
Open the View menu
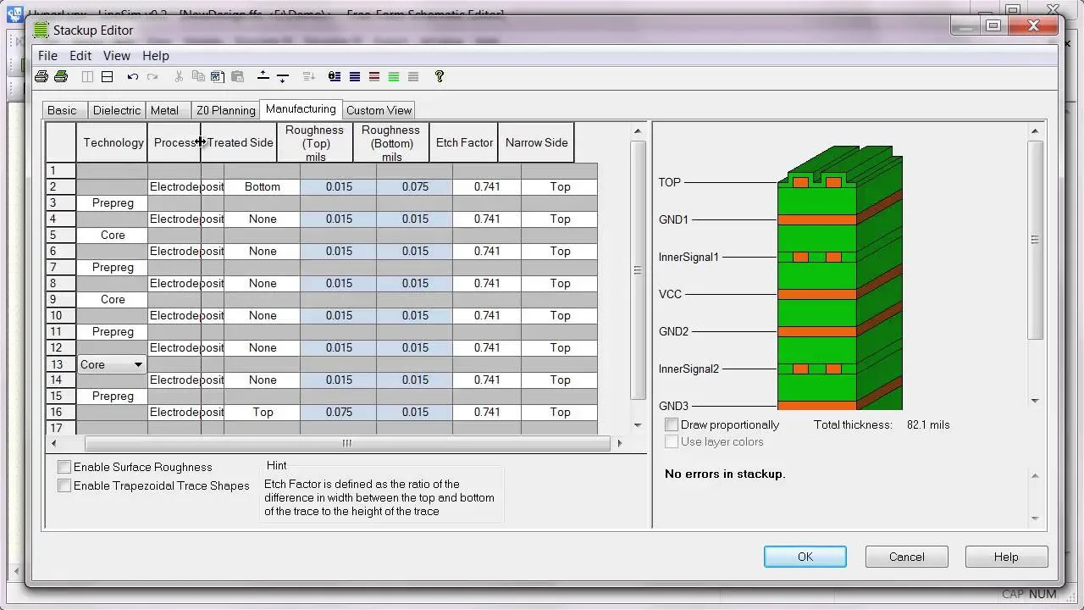point(117,55)
